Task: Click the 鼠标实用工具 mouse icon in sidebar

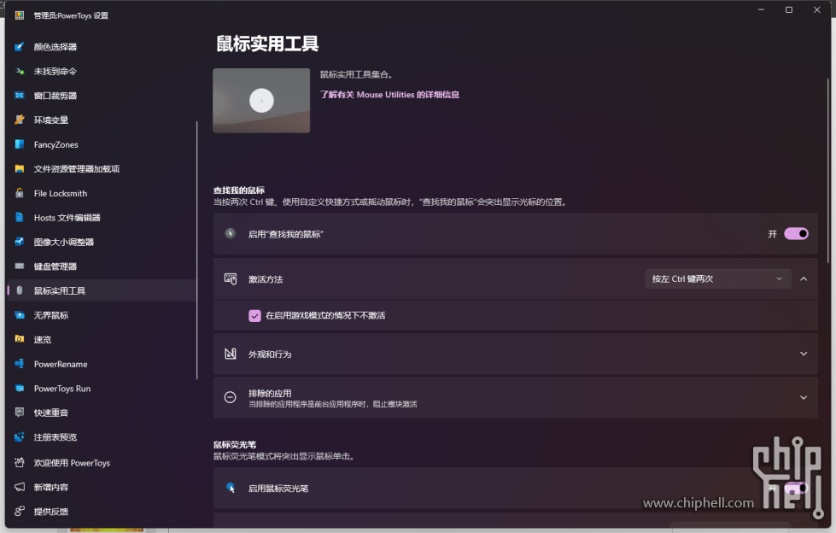Action: [x=19, y=290]
